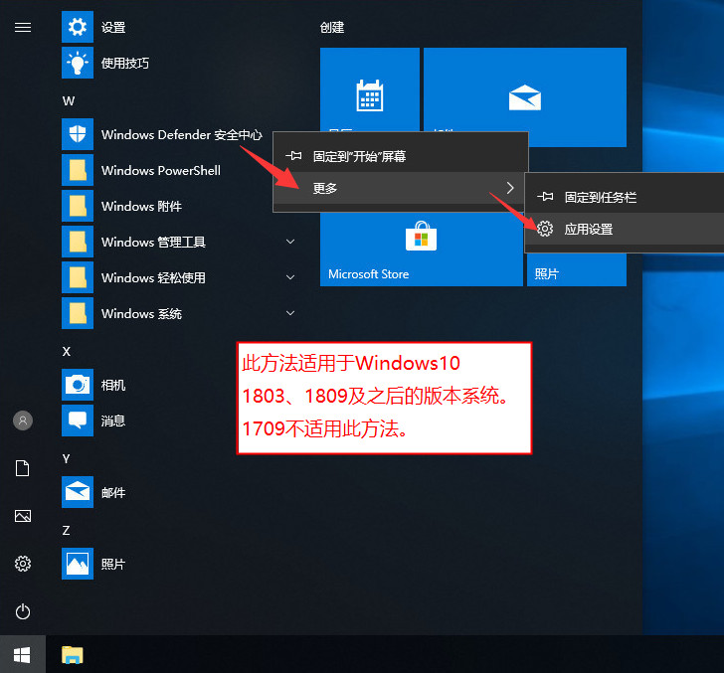This screenshot has height=673, width=724.
Task: Open the 更多 submenu arrow
Action: pyautogui.click(x=510, y=188)
